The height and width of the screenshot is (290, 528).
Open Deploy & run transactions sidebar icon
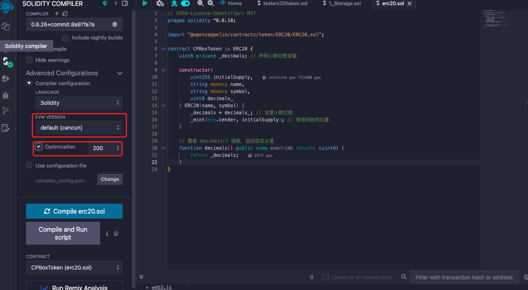[6, 78]
